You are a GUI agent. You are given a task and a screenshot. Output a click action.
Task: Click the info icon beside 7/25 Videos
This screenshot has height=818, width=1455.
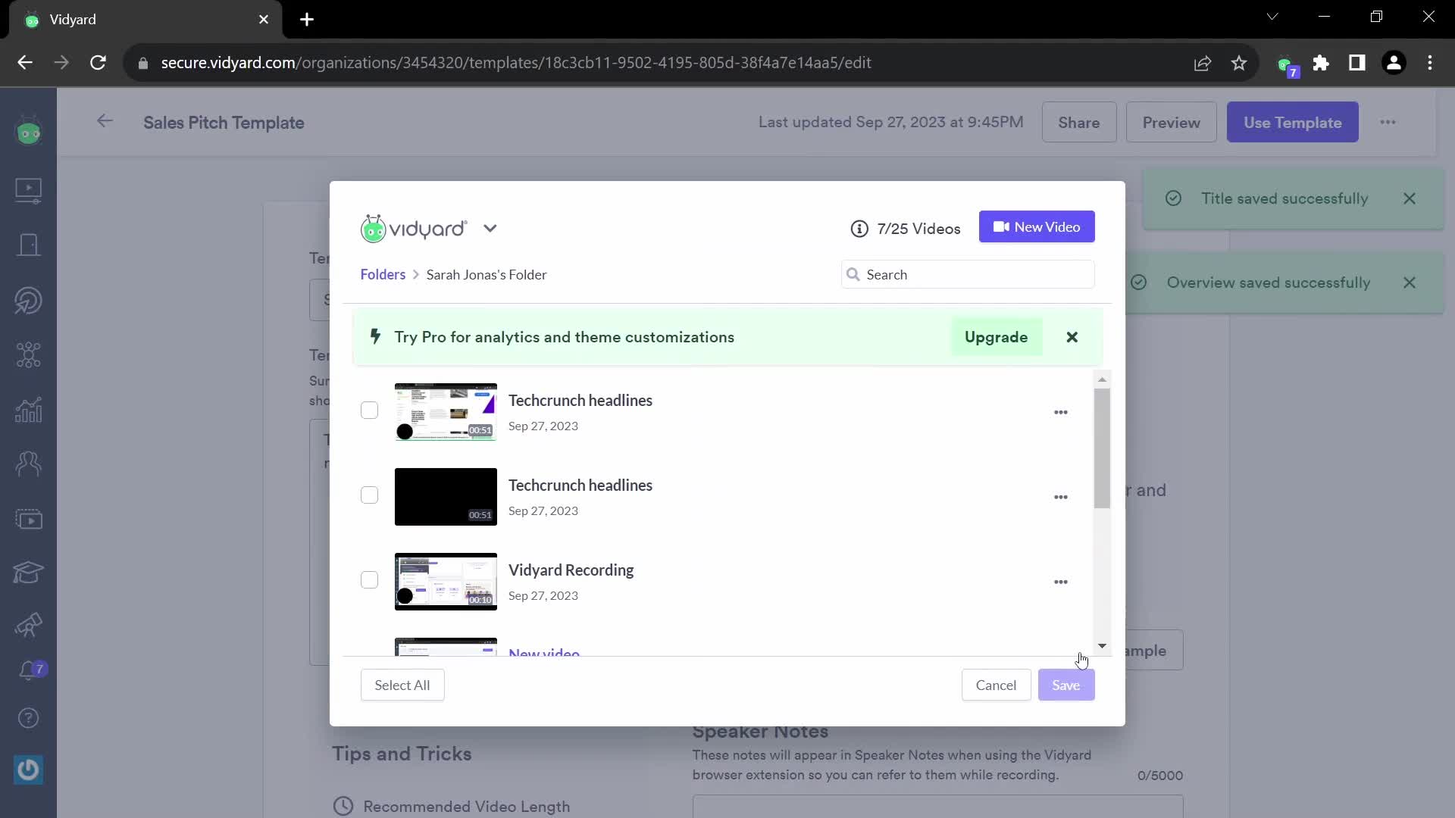[859, 229]
